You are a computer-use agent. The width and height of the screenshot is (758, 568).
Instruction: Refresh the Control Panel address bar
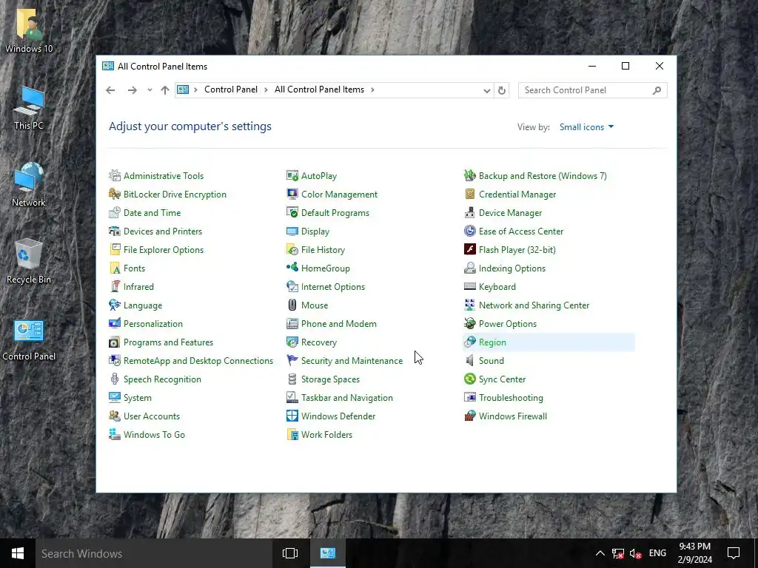click(502, 90)
